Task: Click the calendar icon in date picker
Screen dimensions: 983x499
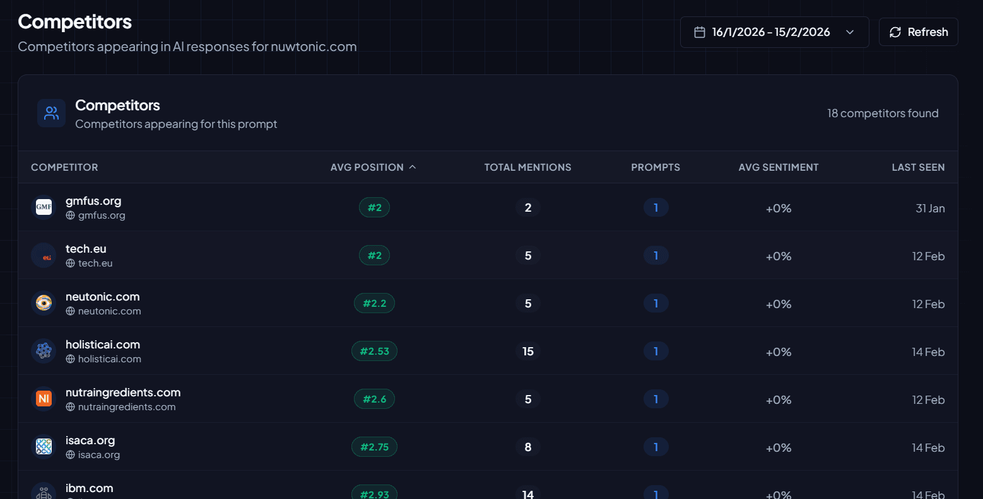Action: tap(699, 32)
